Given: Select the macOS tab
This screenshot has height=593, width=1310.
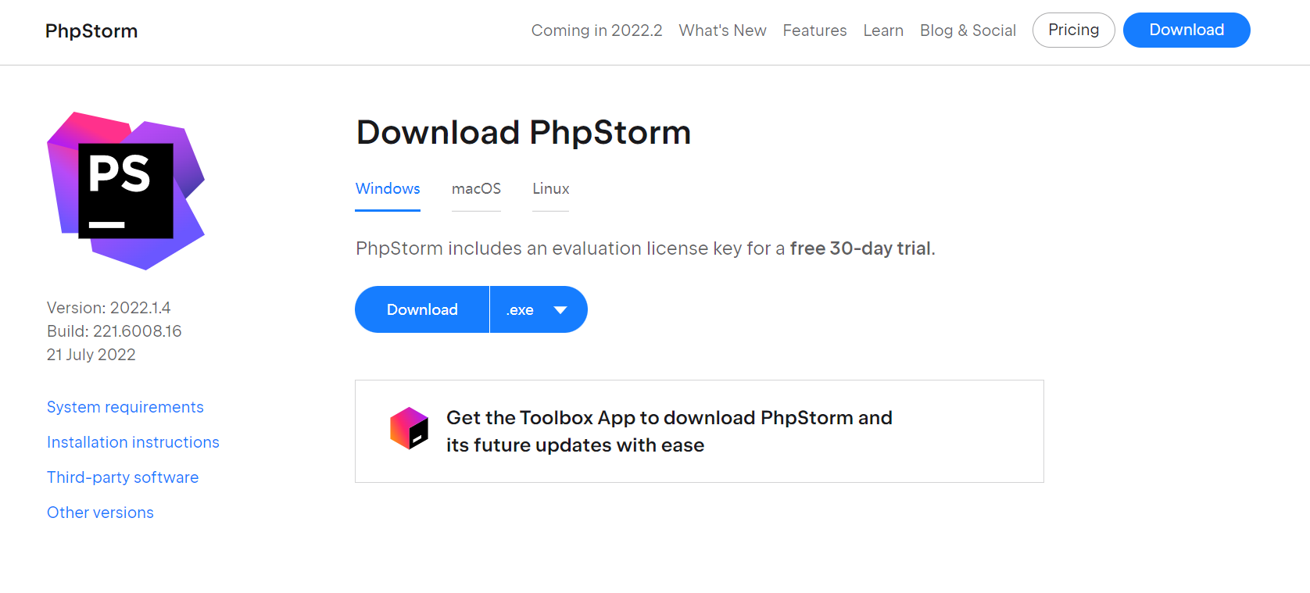Looking at the screenshot, I should (x=476, y=189).
